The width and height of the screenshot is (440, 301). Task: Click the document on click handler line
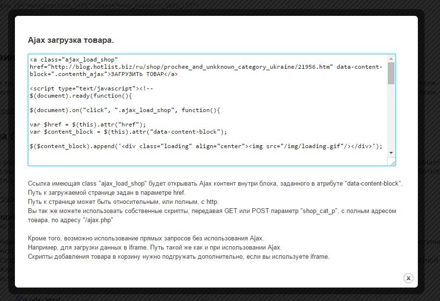pos(124,111)
